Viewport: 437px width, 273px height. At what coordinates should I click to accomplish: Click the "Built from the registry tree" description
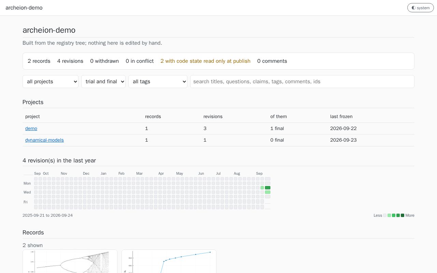click(92, 43)
